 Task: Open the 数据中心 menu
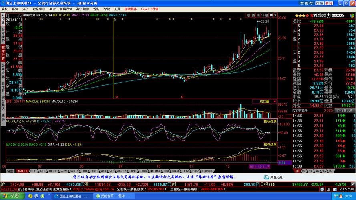pos(39,8)
